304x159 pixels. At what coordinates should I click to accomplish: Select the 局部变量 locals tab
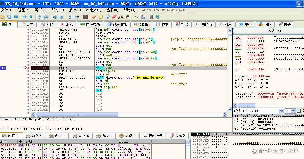pos(152,136)
